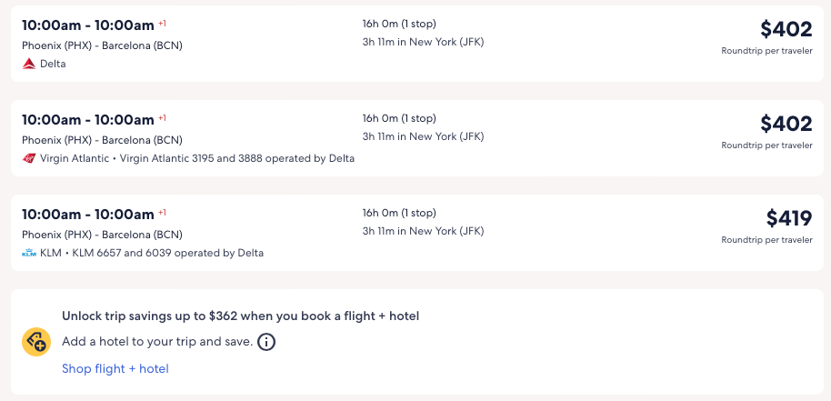
Task: Click the Unlock trip savings up to $362 heading
Action: 241,316
